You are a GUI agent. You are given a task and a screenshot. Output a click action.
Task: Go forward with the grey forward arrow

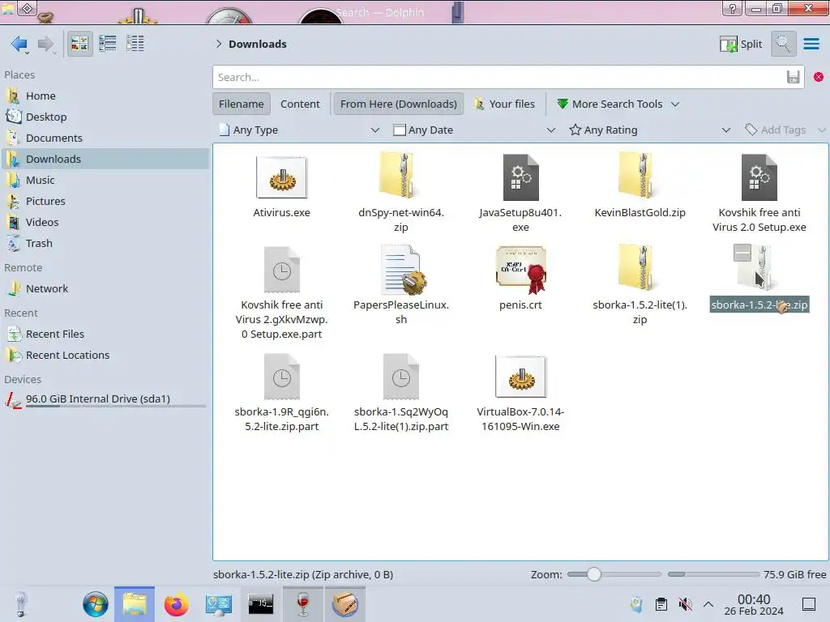[x=46, y=44]
